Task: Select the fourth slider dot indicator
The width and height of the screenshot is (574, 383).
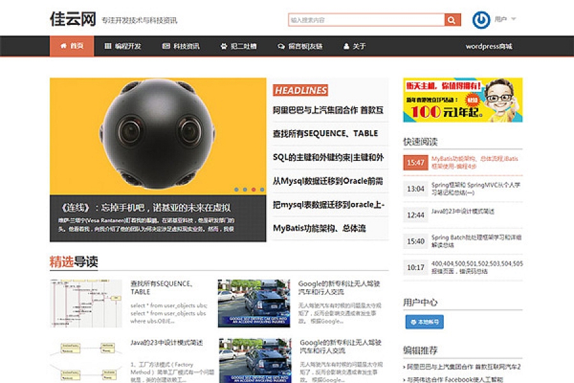Action: click(262, 190)
